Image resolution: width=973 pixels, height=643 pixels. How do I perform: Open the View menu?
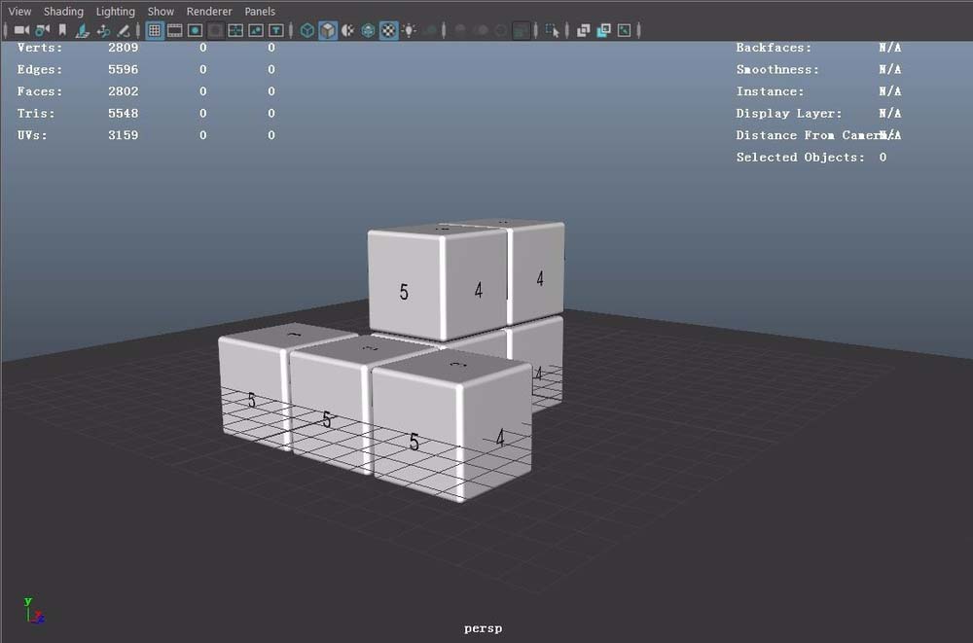[18, 11]
